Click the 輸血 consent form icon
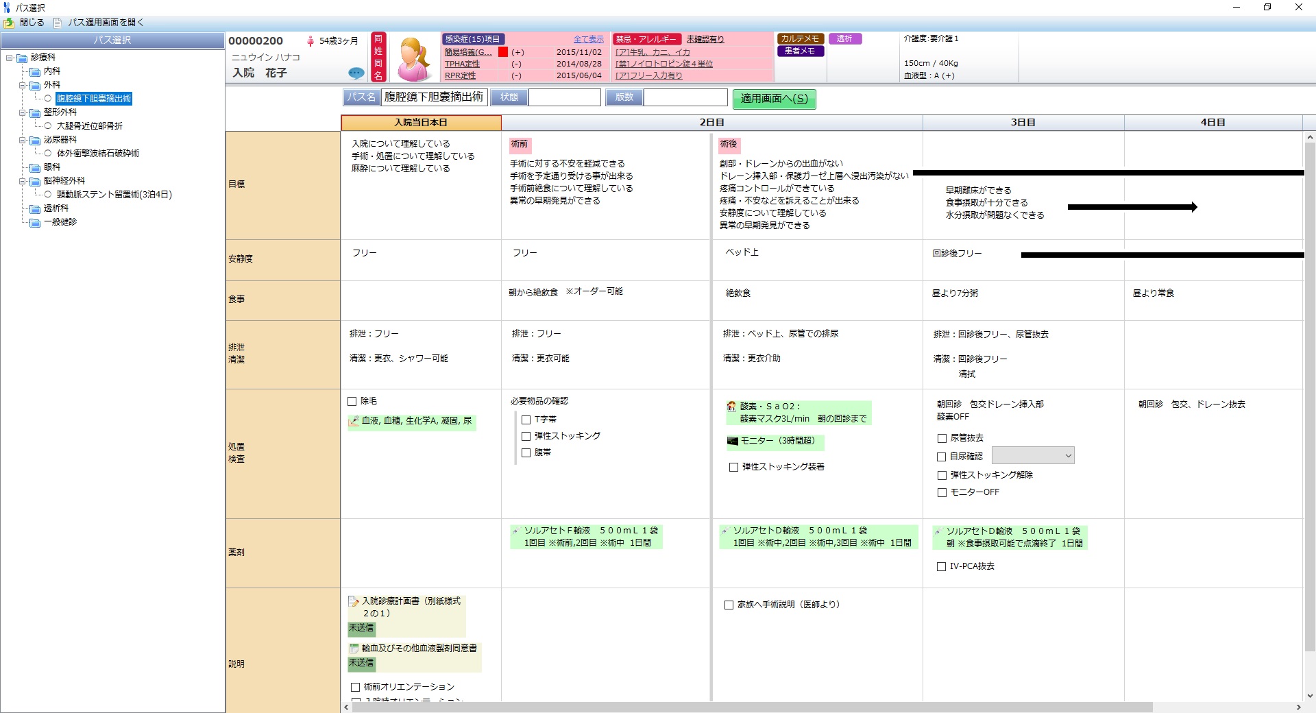Screen dimensions: 1316x713 pyautogui.click(x=354, y=648)
